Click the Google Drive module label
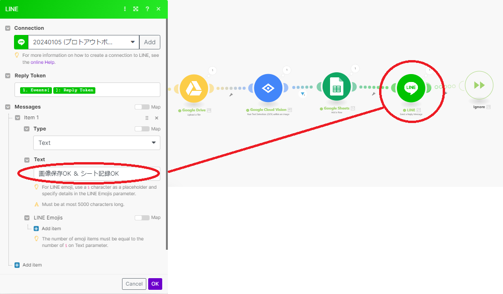The image size is (503, 294). [194, 110]
